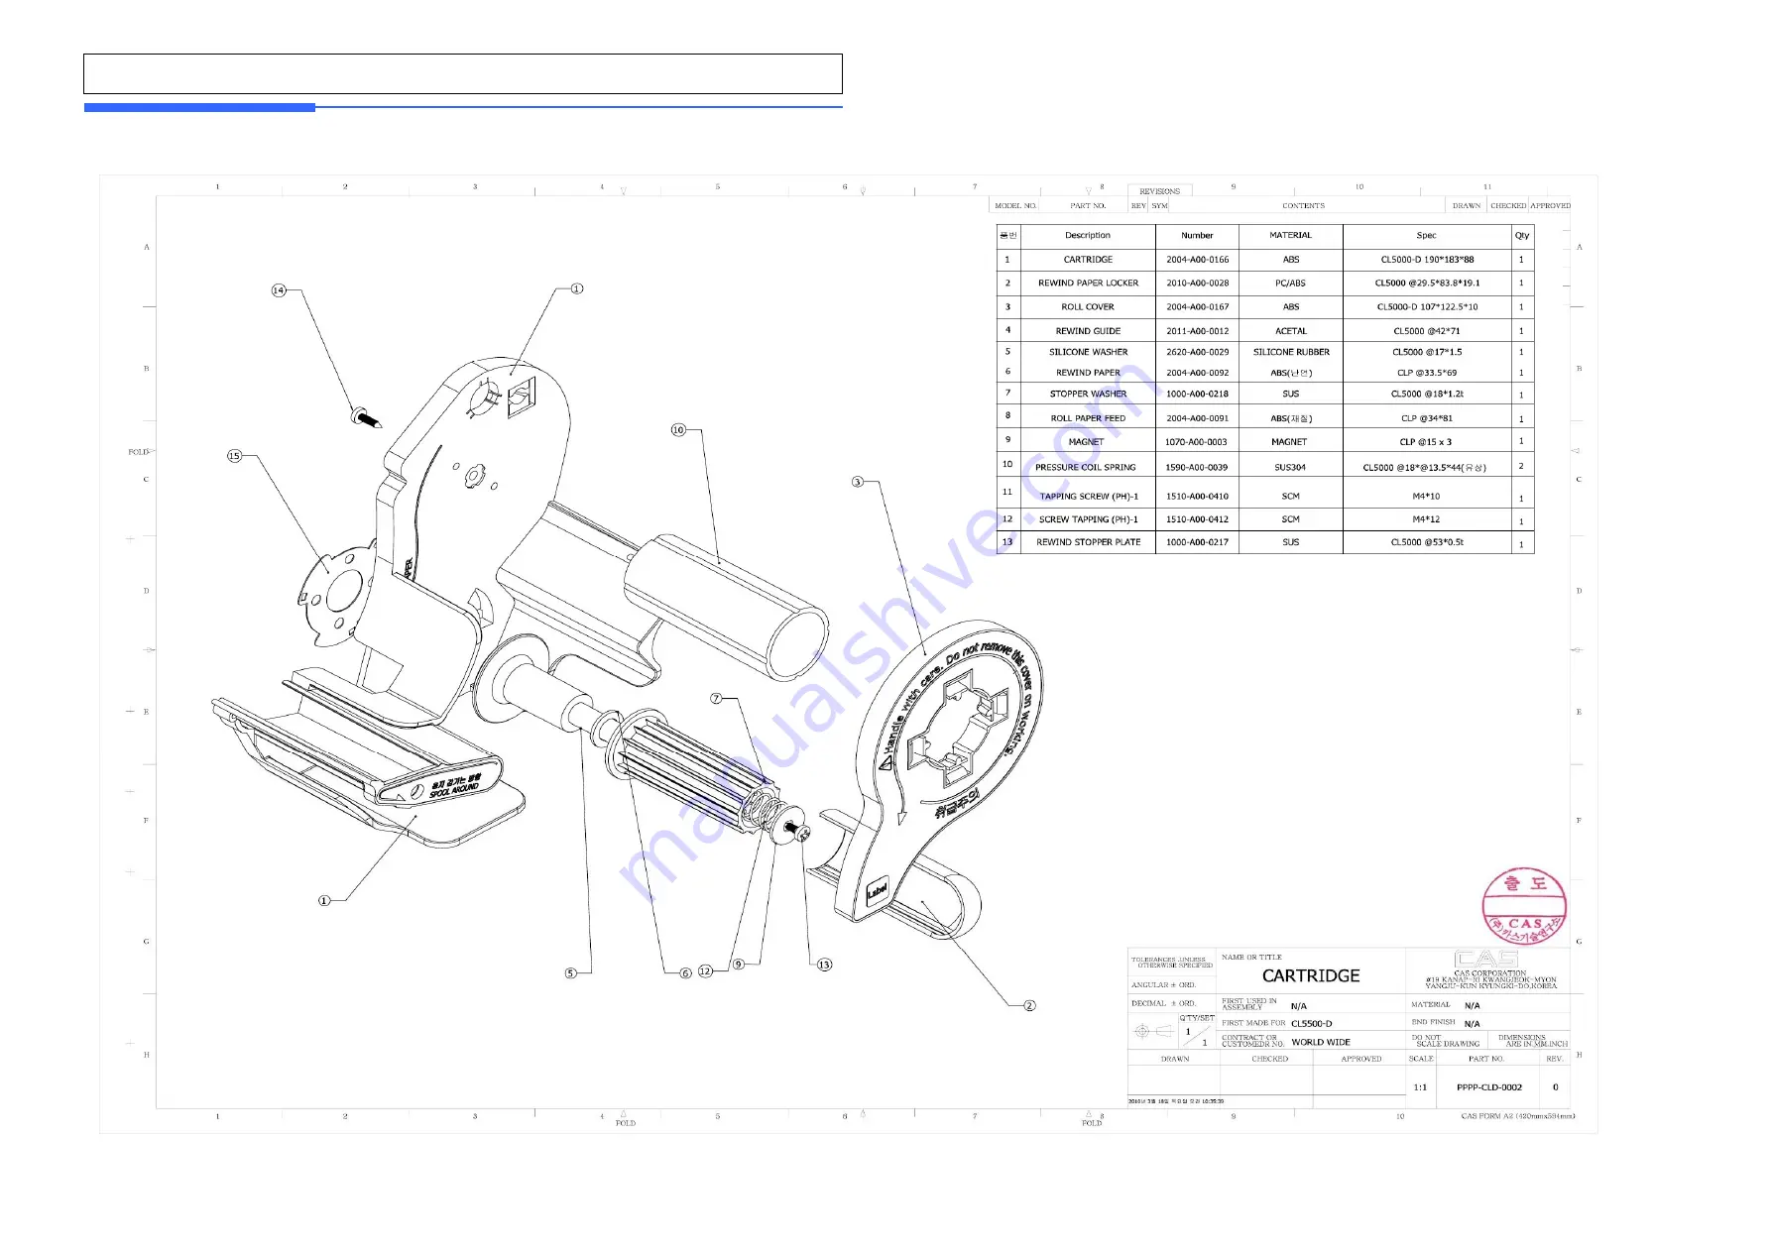1772x1252 pixels.
Task: Click the 'SILICONE RUBBER' material cell
Action: tap(1290, 352)
